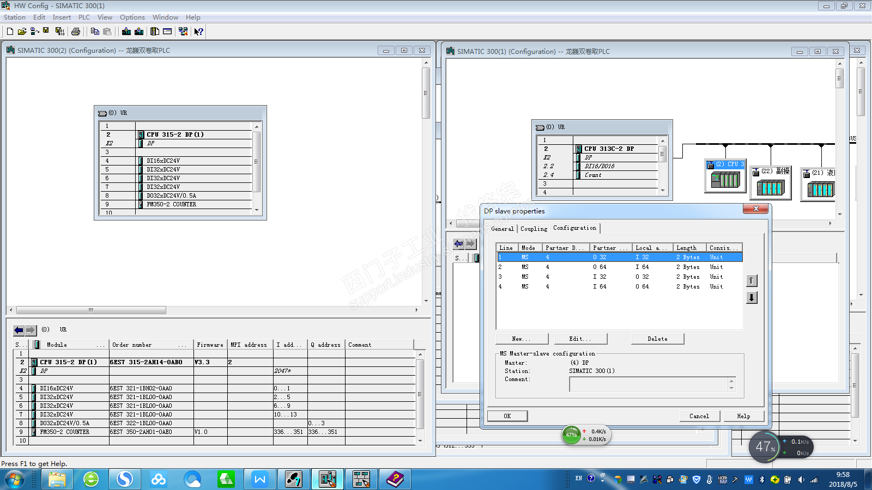Open the Sogou browser taskbar icon
The height and width of the screenshot is (490, 872).
125,479
